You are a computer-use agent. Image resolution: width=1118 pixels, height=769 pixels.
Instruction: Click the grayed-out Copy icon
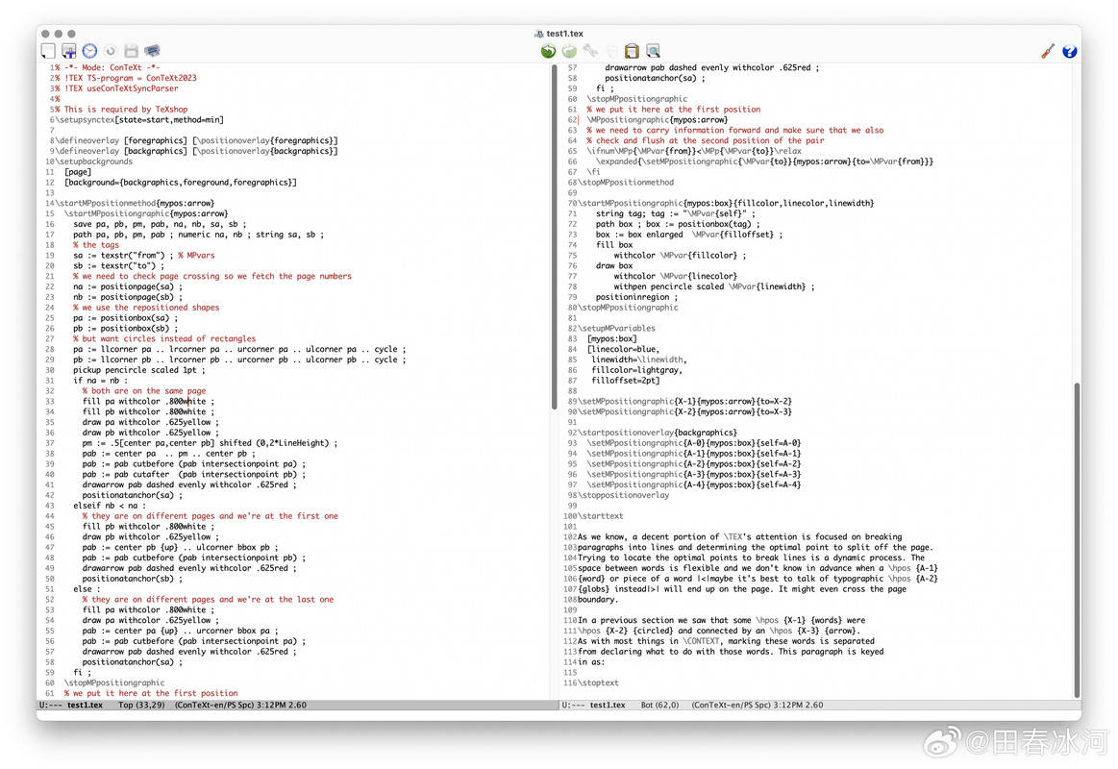(x=611, y=51)
